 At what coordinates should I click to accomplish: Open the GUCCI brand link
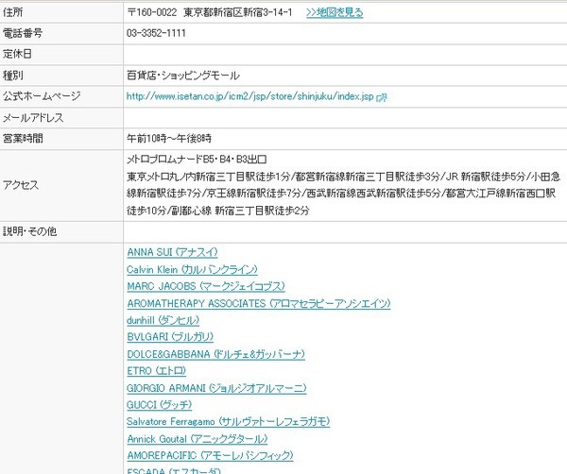pyautogui.click(x=159, y=405)
